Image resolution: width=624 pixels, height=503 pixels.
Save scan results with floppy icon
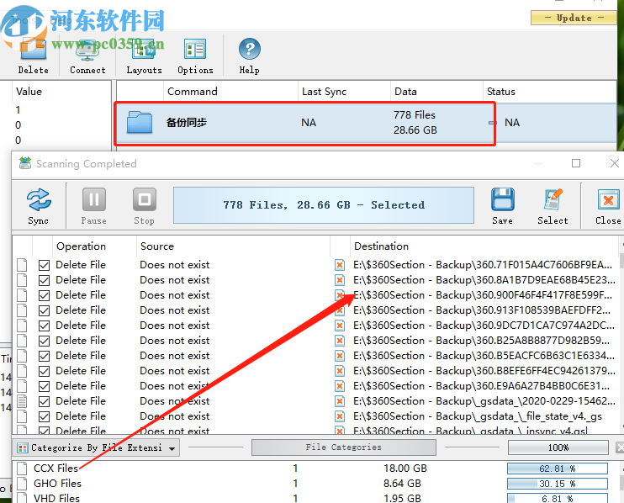(503, 199)
